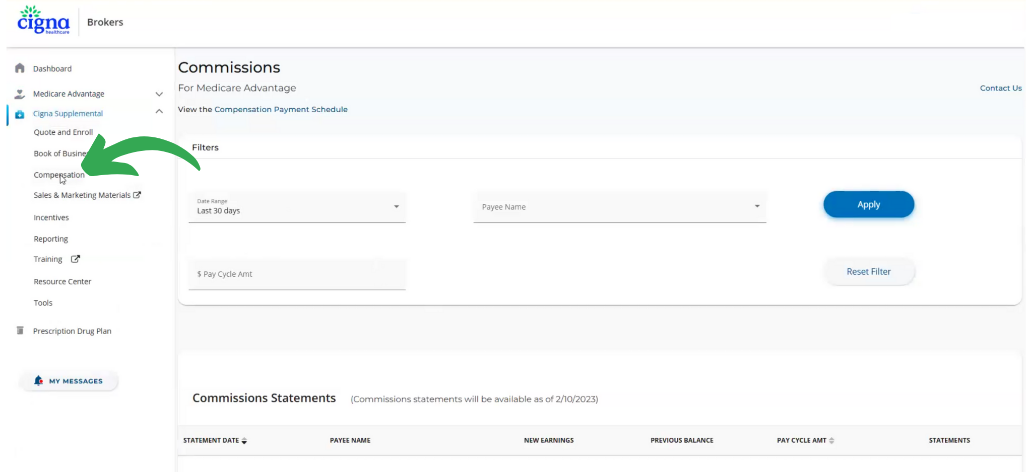The image size is (1032, 472).
Task: Open Quote and Enroll
Action: point(63,132)
